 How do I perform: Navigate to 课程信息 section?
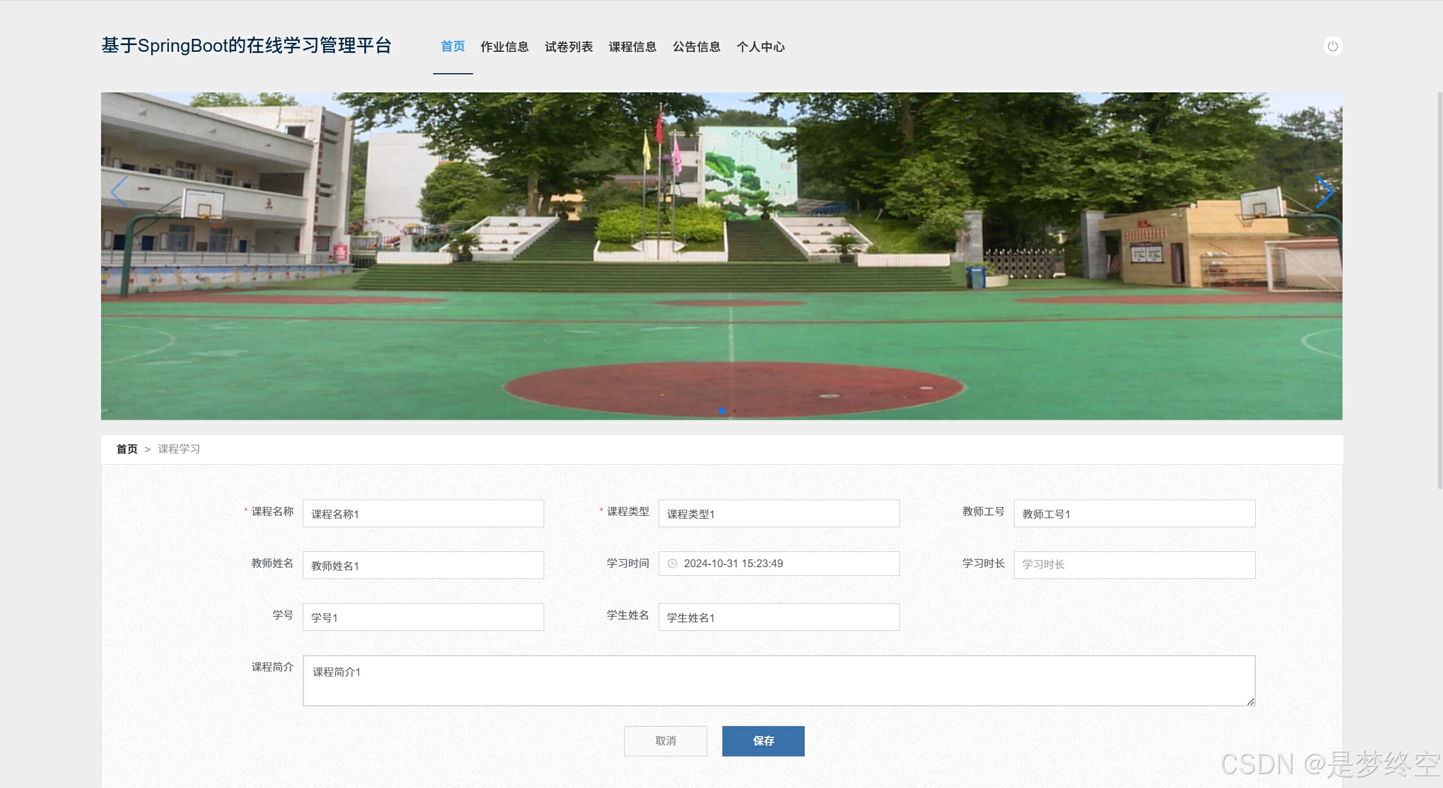tap(632, 47)
